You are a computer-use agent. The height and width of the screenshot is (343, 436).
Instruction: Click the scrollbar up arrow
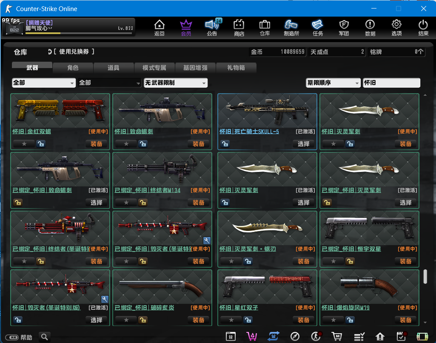click(x=425, y=95)
